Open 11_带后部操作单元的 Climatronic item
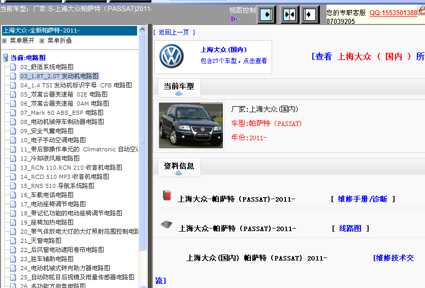 click(x=79, y=149)
